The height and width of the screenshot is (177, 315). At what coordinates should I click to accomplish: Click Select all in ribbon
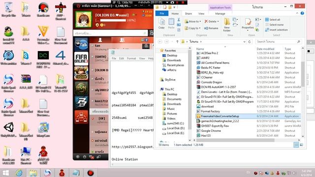pos(273,20)
